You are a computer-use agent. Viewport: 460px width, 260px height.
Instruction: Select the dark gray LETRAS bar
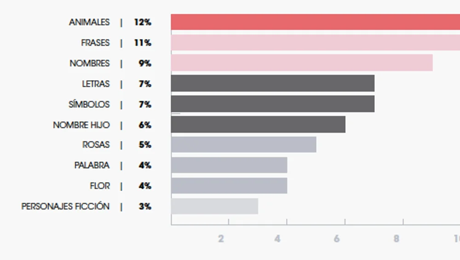273,83
